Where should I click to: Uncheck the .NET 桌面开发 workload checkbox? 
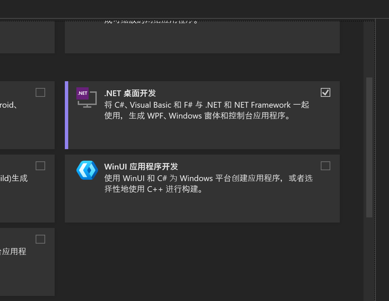click(325, 92)
